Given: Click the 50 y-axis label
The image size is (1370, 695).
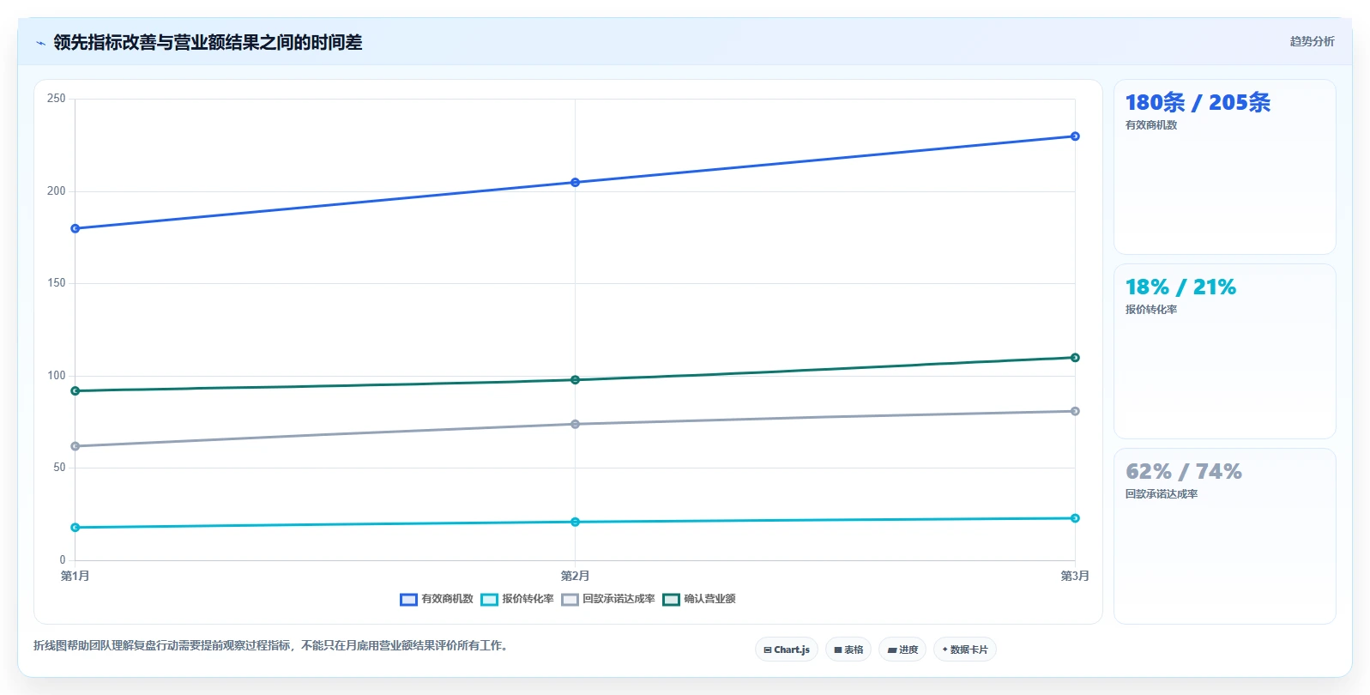Looking at the screenshot, I should (x=59, y=468).
